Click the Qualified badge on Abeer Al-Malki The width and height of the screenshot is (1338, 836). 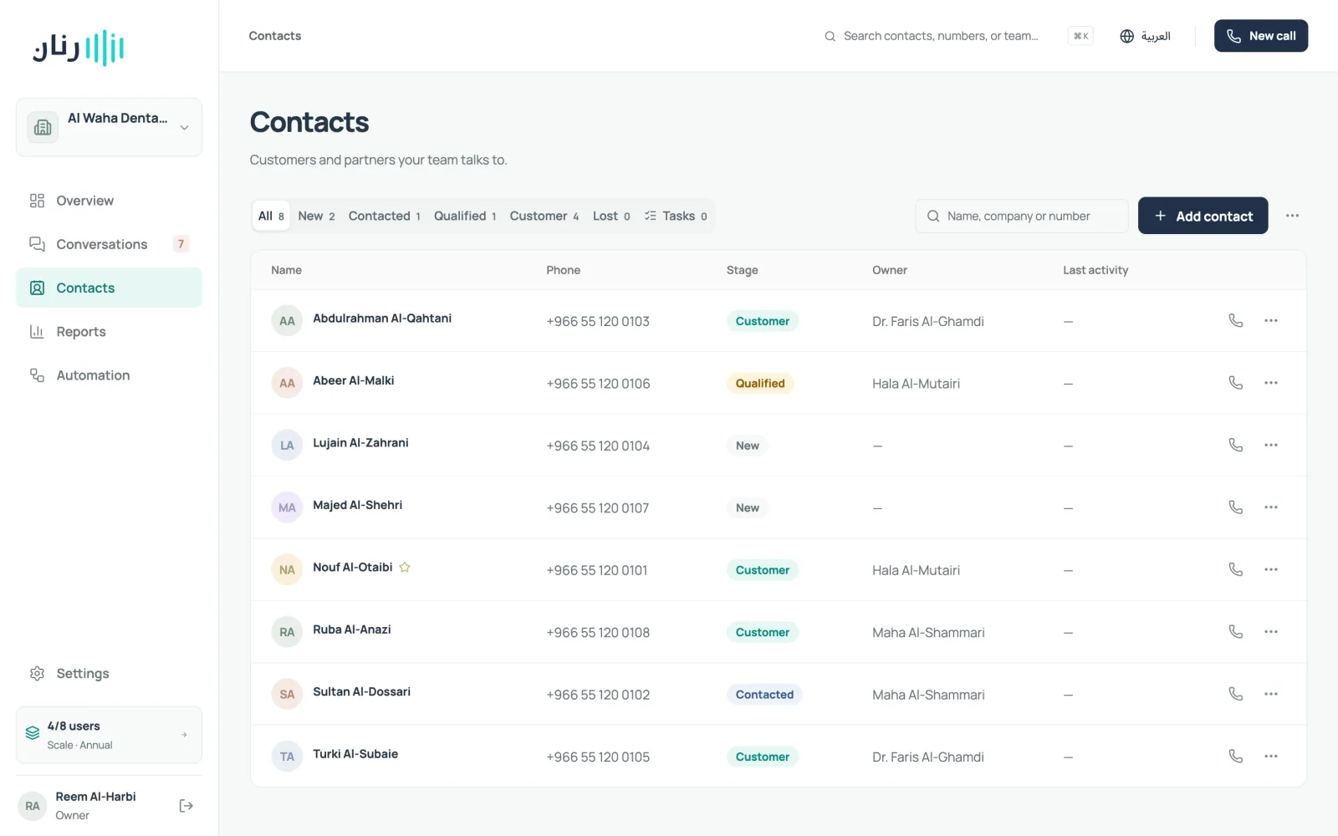(760, 384)
